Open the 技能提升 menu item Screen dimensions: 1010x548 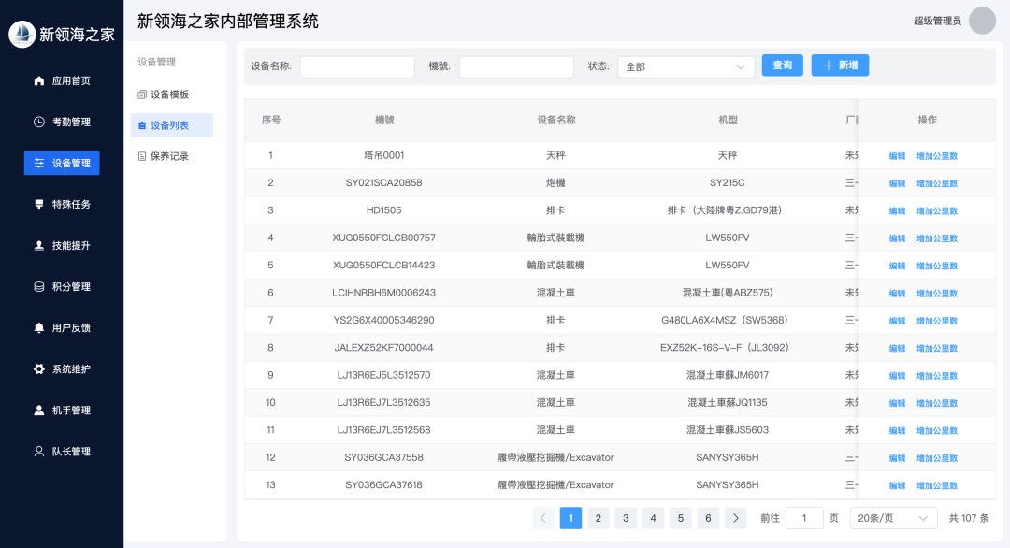[62, 245]
